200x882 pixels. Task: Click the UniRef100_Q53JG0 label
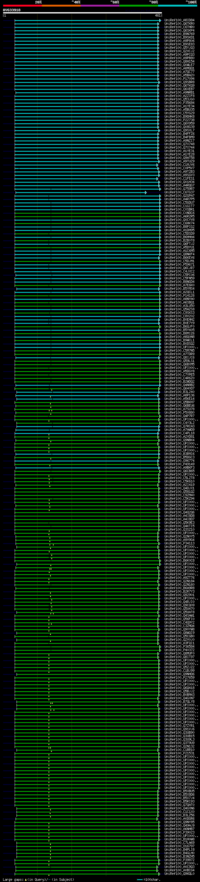[x=179, y=99]
